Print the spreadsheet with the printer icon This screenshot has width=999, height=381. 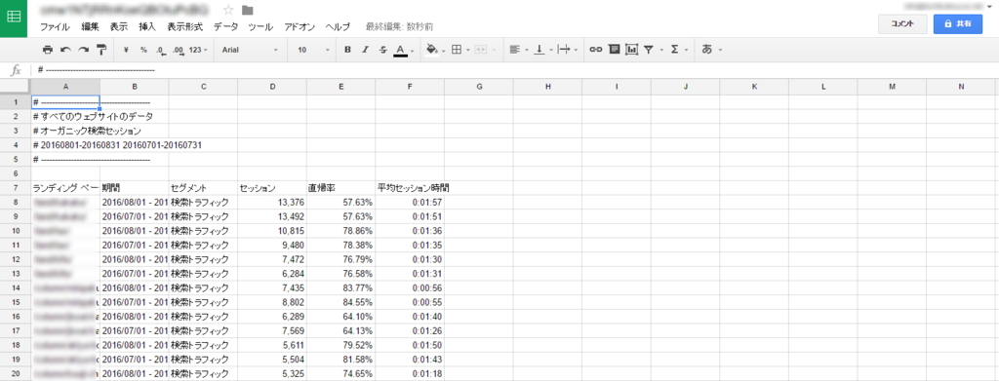[x=48, y=50]
